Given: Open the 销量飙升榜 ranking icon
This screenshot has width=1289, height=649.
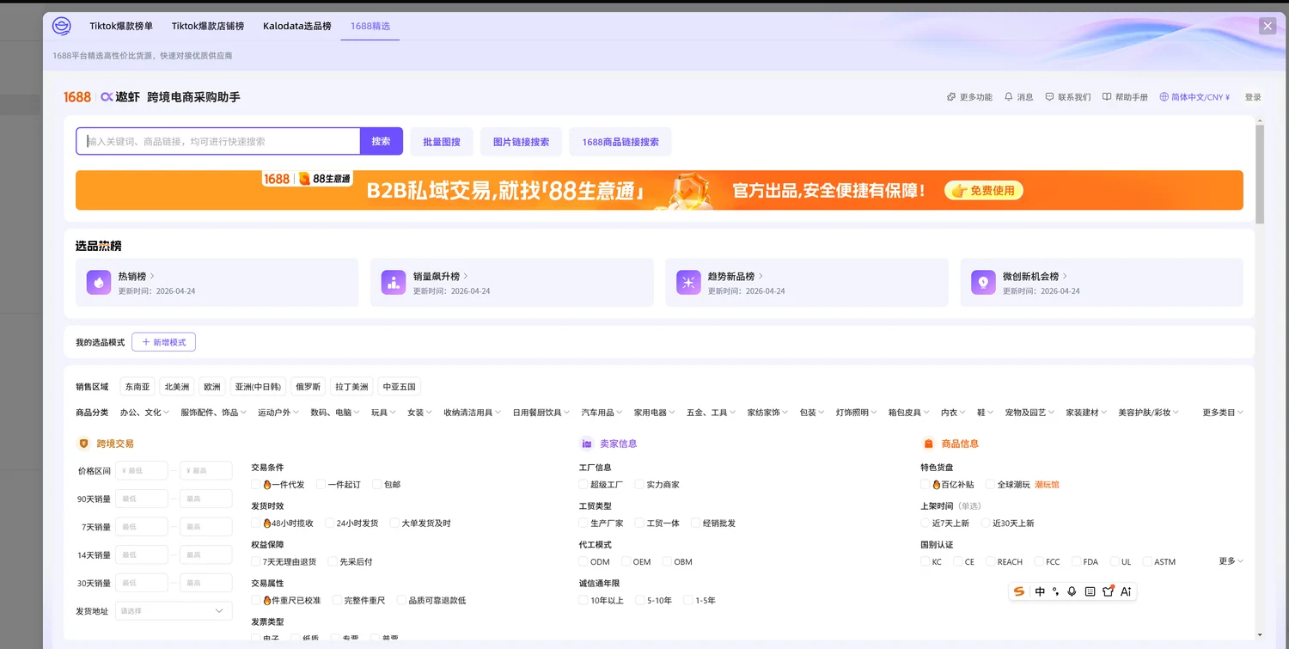Looking at the screenshot, I should 394,283.
